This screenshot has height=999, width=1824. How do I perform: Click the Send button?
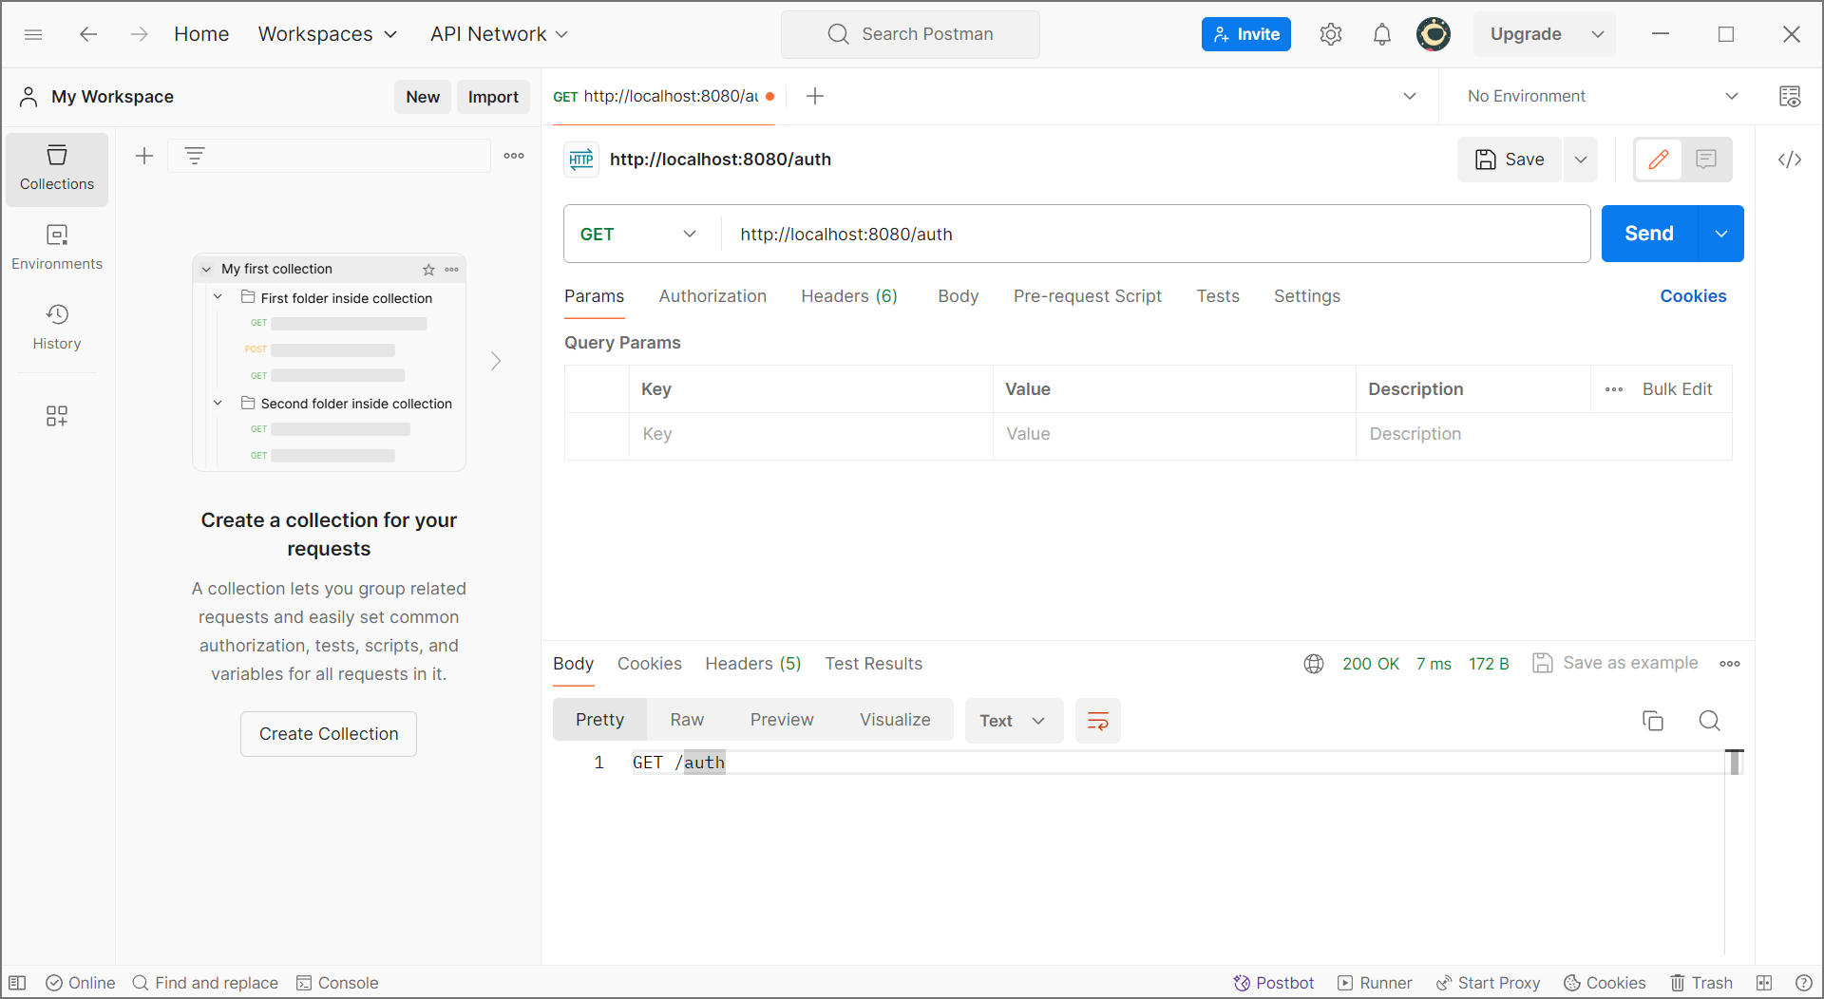[1649, 234]
